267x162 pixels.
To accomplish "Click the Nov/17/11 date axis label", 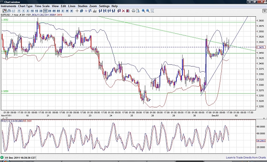I will click(6, 116).
